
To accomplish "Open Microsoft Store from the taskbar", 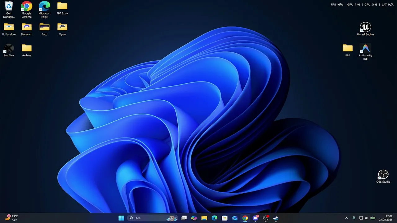I will click(x=225, y=218).
